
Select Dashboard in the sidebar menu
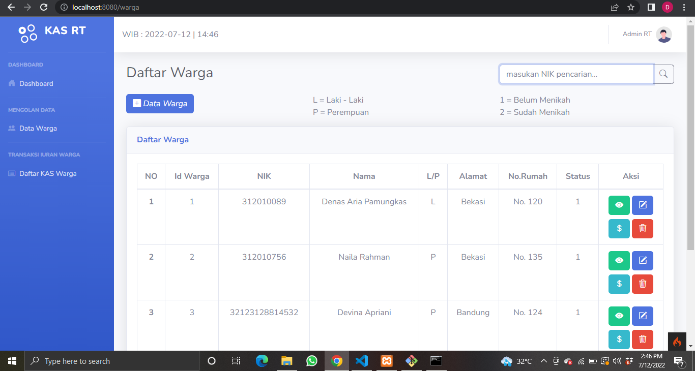coord(36,83)
